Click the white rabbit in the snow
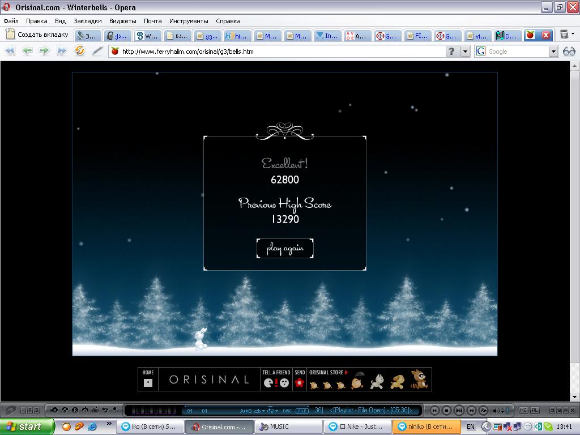The height and width of the screenshot is (435, 580). click(x=201, y=339)
